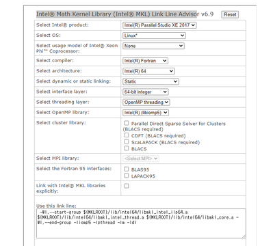The height and width of the screenshot is (246, 273).
Task: Open the OpenMP library dropdown showing libiomp5
Action: (x=146, y=113)
